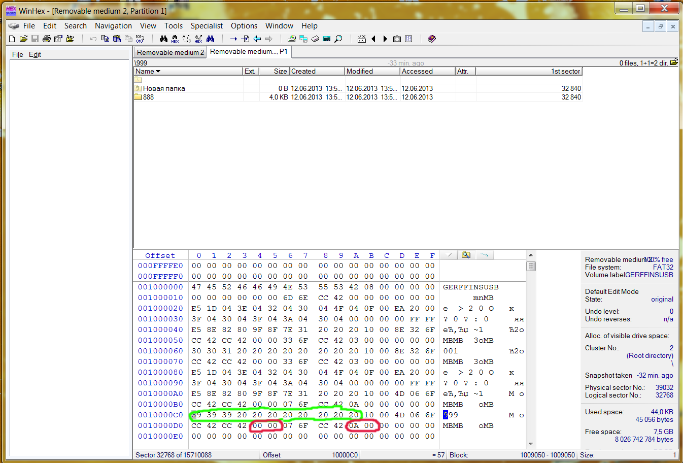Click the Open file folder icon

pos(23,39)
